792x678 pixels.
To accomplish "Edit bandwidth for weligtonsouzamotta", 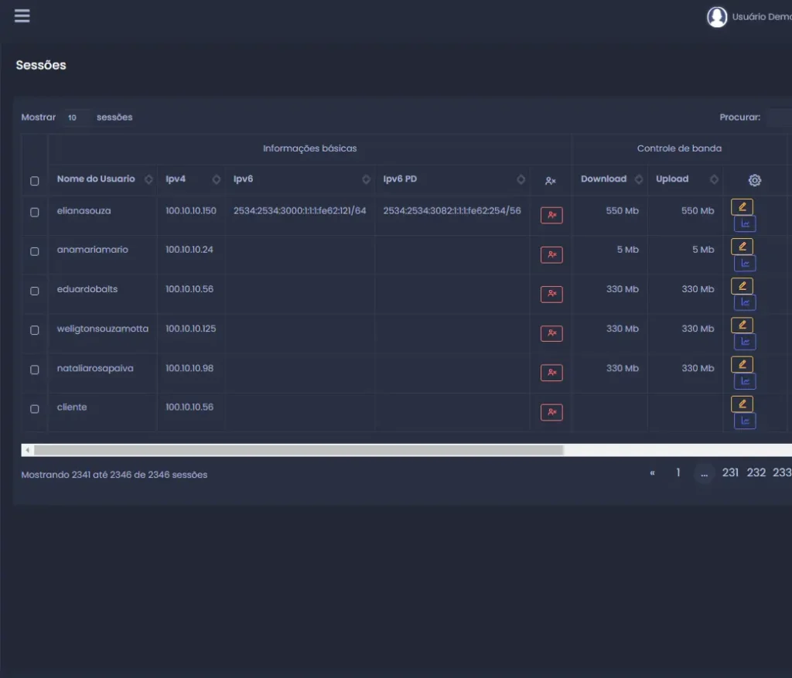I will 742,325.
